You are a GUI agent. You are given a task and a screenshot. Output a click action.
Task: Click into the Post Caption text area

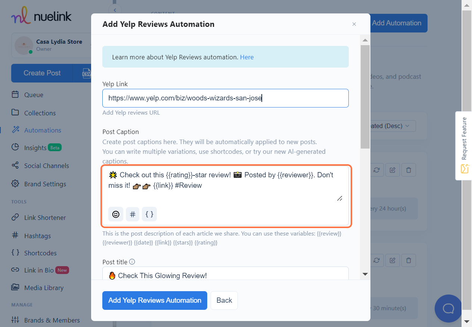click(x=226, y=185)
